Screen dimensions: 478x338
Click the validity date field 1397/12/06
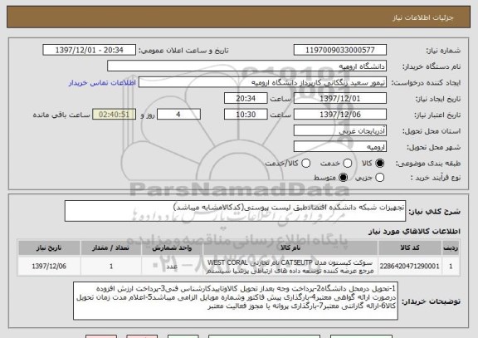coord(340,115)
